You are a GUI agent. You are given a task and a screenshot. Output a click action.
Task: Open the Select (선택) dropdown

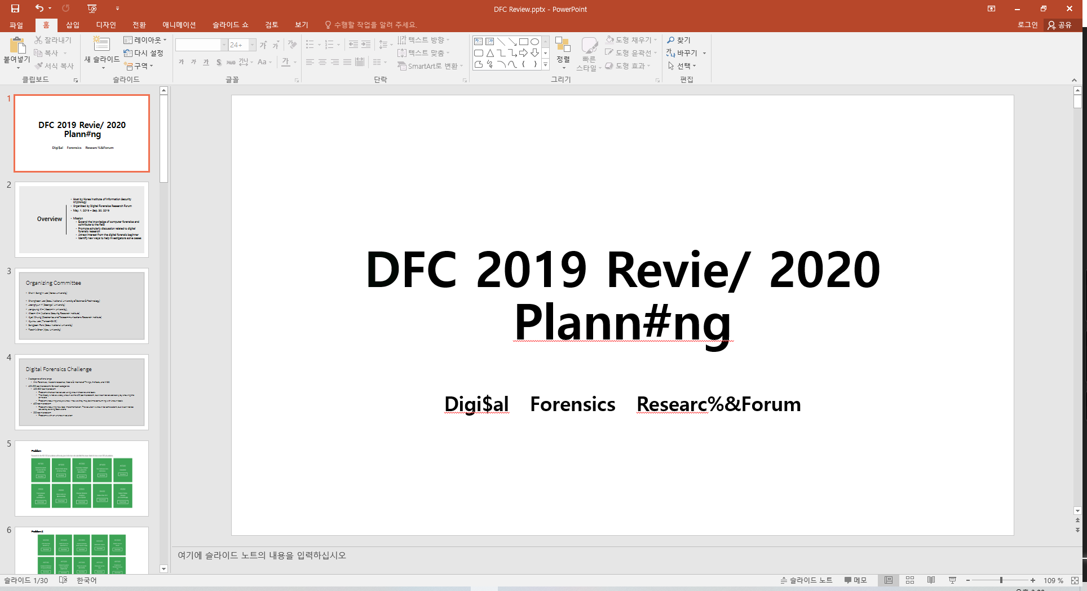pyautogui.click(x=682, y=66)
